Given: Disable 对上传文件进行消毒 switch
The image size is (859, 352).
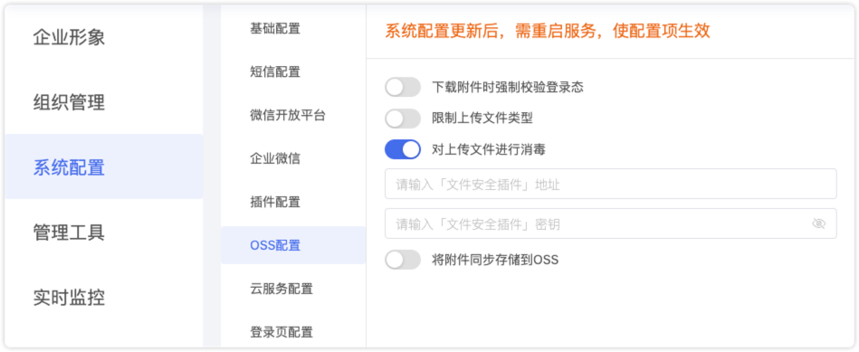Looking at the screenshot, I should (x=403, y=149).
